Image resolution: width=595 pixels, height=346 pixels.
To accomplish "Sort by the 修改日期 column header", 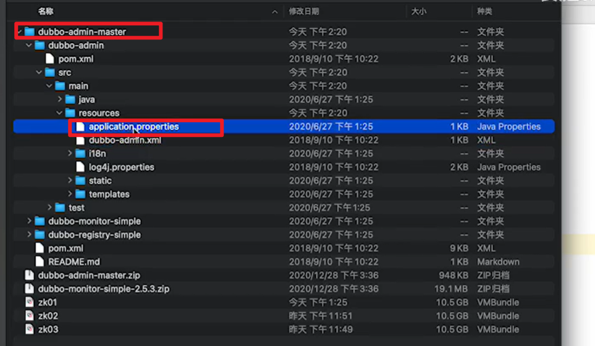I will point(304,12).
